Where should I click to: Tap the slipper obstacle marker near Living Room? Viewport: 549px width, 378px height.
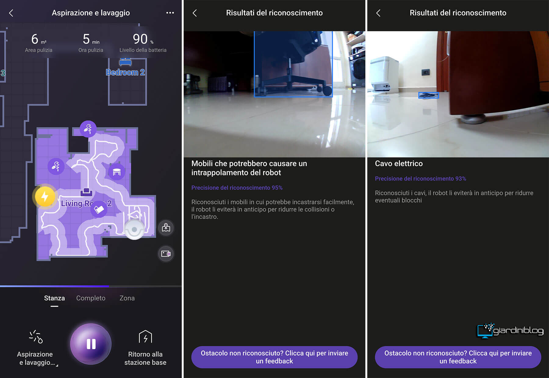click(99, 209)
